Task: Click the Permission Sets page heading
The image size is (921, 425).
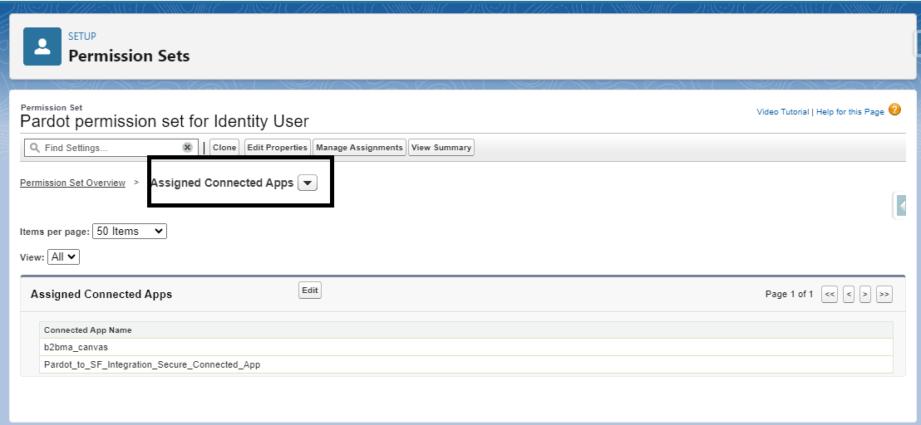Action: (x=129, y=56)
